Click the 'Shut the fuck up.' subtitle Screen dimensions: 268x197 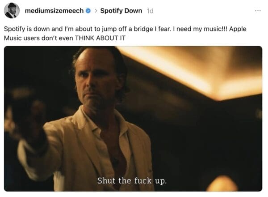click(x=132, y=181)
